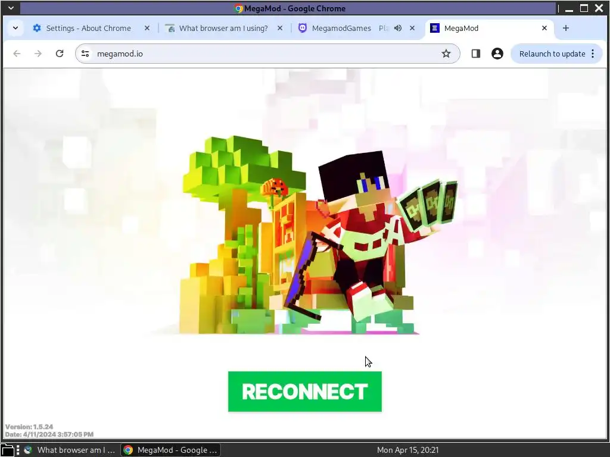Click the Settings gear tab favicon

point(36,28)
